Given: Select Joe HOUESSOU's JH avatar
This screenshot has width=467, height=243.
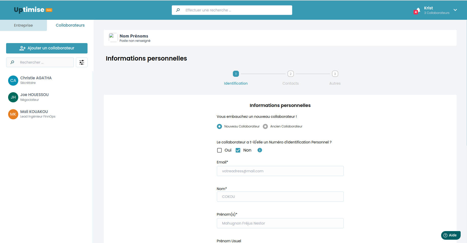Looking at the screenshot, I should [13, 97].
